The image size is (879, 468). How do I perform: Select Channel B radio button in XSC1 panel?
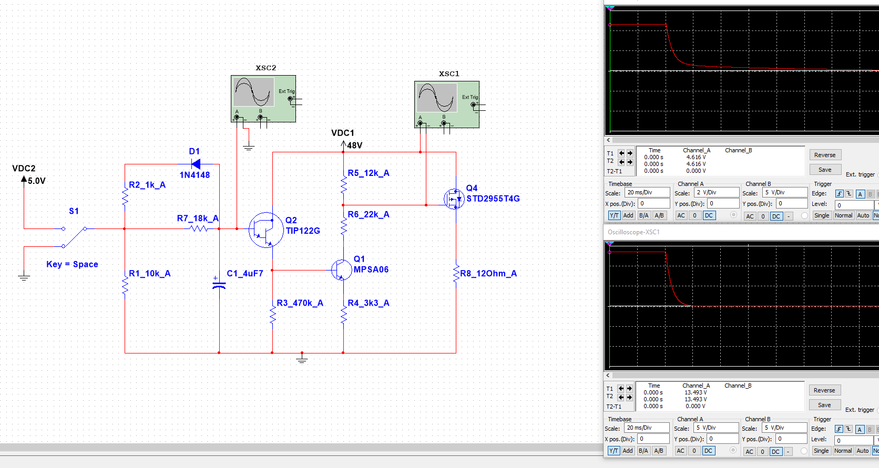point(804,451)
